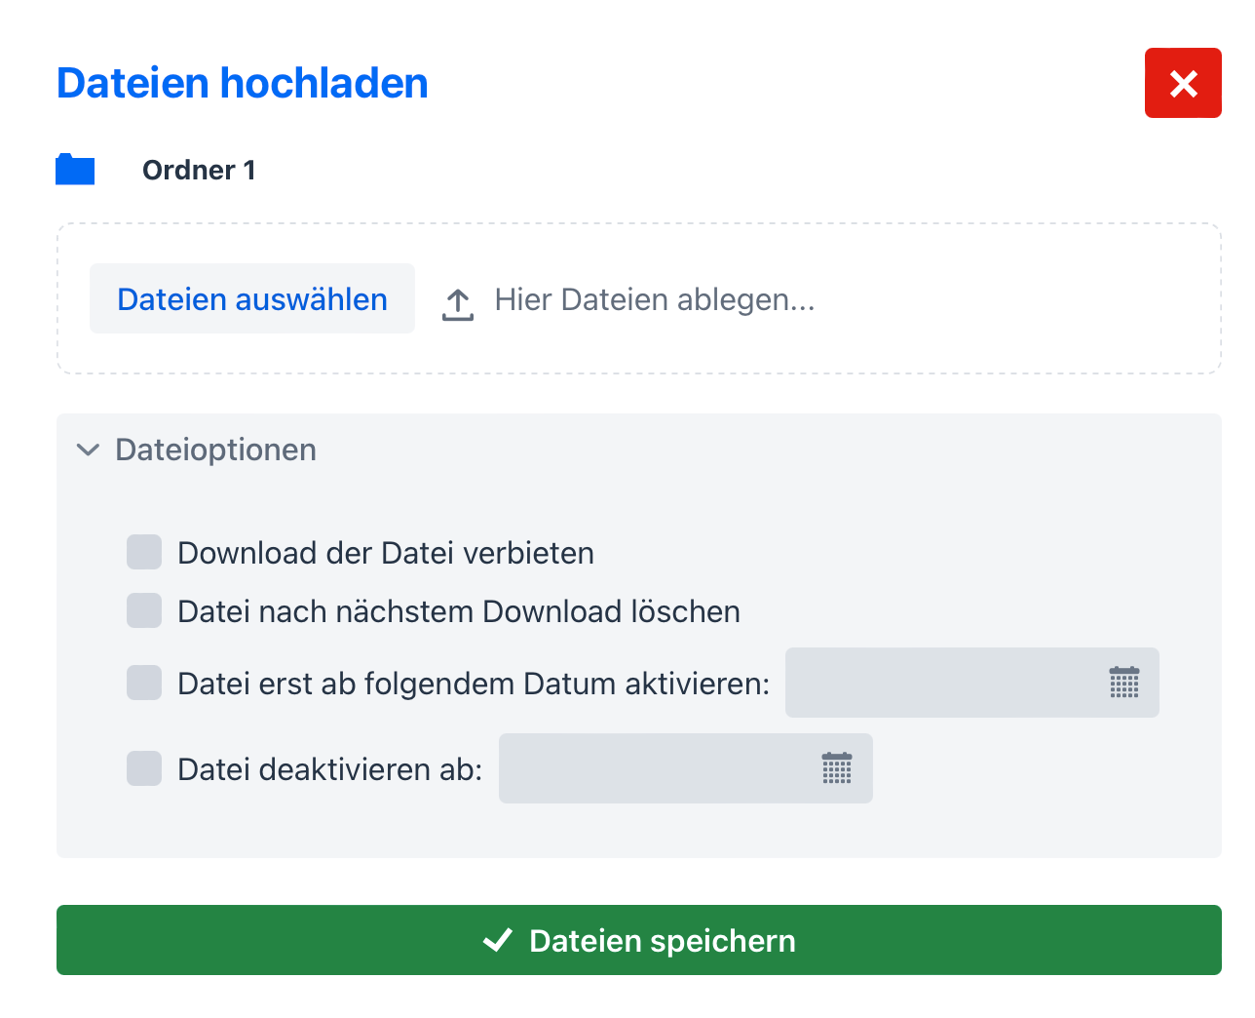Open calendar picker for deactivation date

tap(836, 768)
